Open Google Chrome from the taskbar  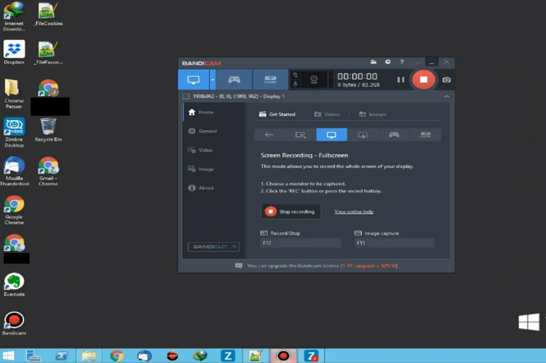[117, 355]
